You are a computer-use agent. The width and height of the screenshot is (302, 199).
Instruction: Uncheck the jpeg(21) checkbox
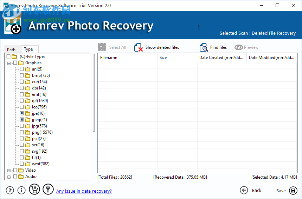click(x=22, y=120)
